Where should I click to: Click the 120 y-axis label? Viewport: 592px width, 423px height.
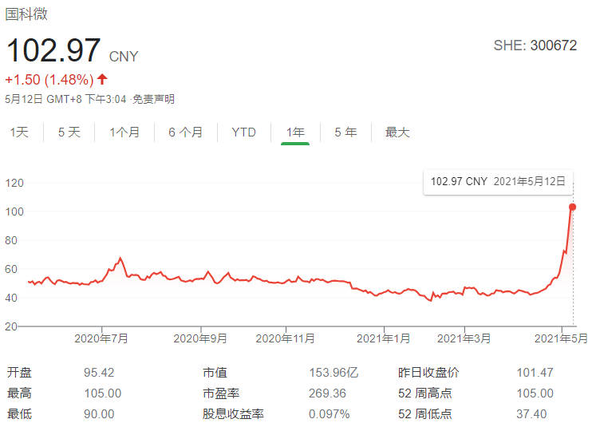point(14,184)
